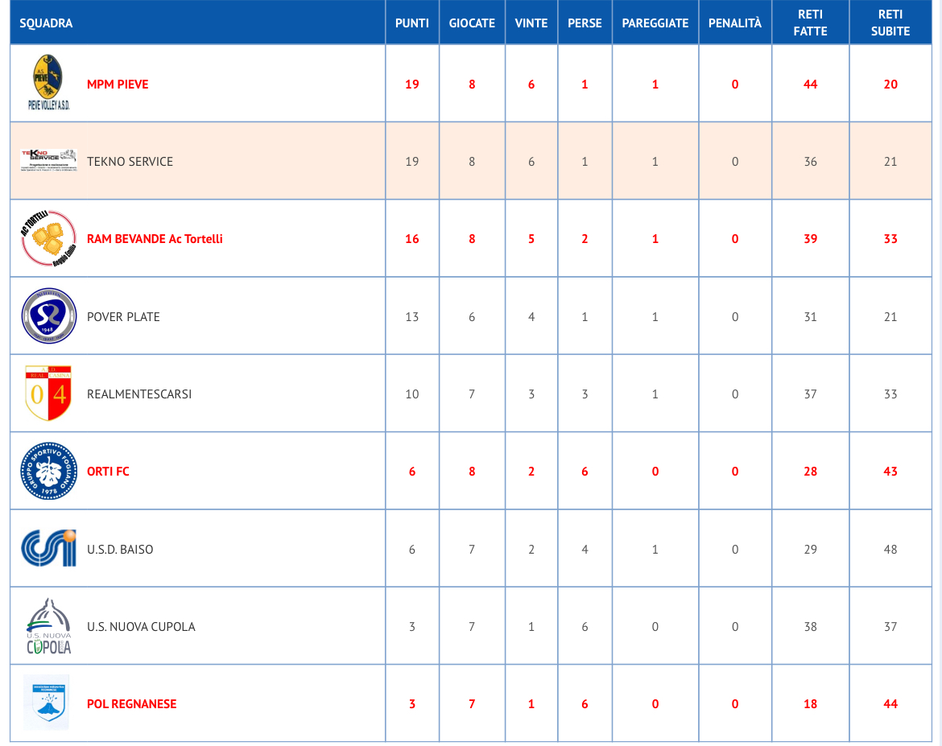Image resolution: width=942 pixels, height=746 pixels.
Task: Click the Orti FC Gruppo Sportivo Fogliano badge
Action: pyautogui.click(x=48, y=471)
